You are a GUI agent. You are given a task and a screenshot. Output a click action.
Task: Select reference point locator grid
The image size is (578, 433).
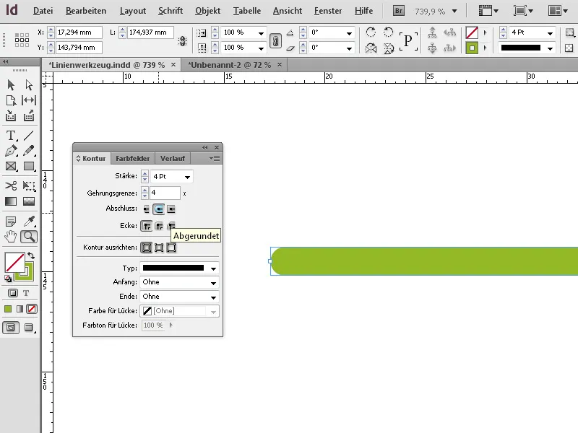point(22,40)
